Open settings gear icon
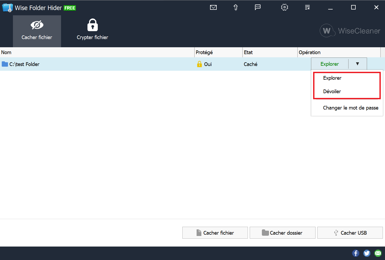The width and height of the screenshot is (385, 260). pyautogui.click(x=285, y=7)
